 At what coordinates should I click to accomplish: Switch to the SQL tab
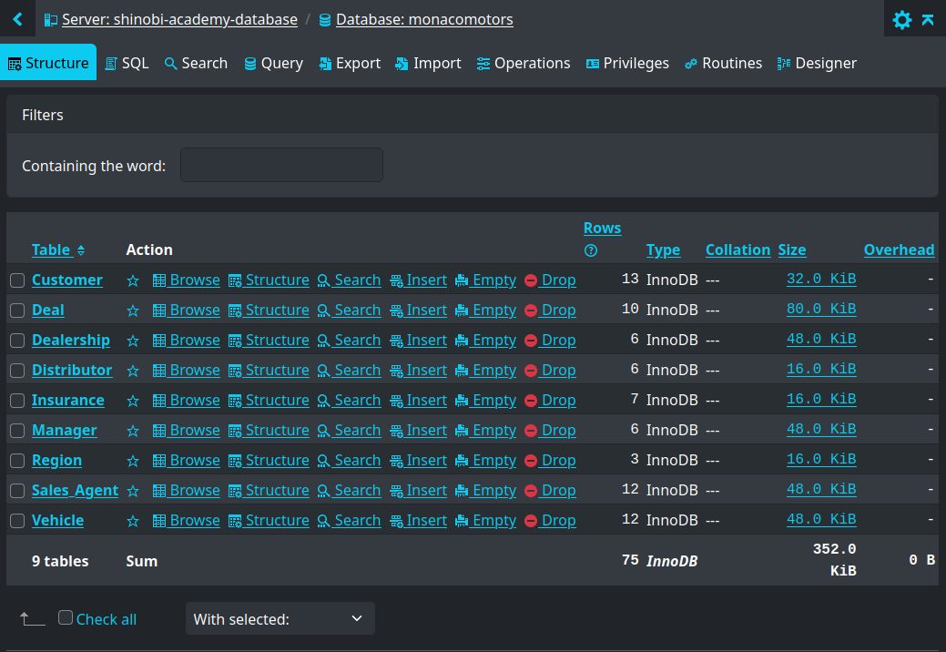coord(127,63)
